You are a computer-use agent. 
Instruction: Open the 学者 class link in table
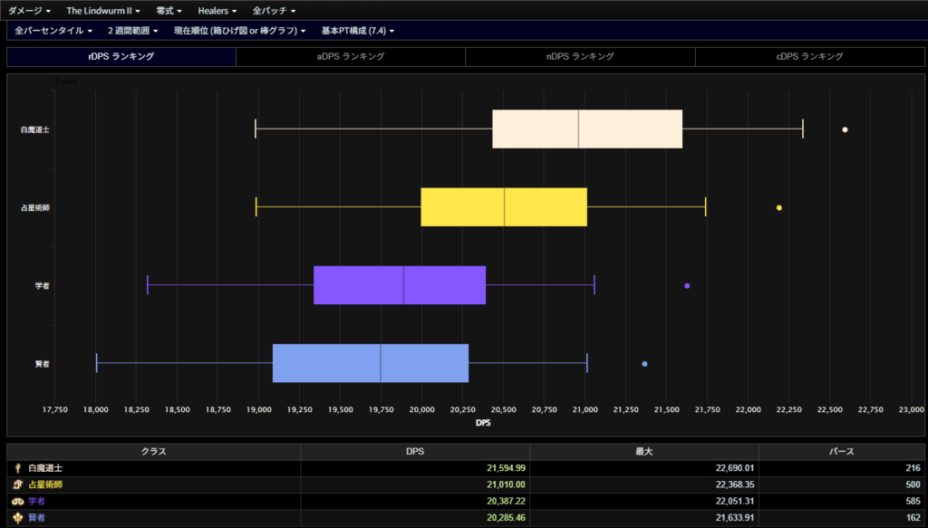point(36,501)
